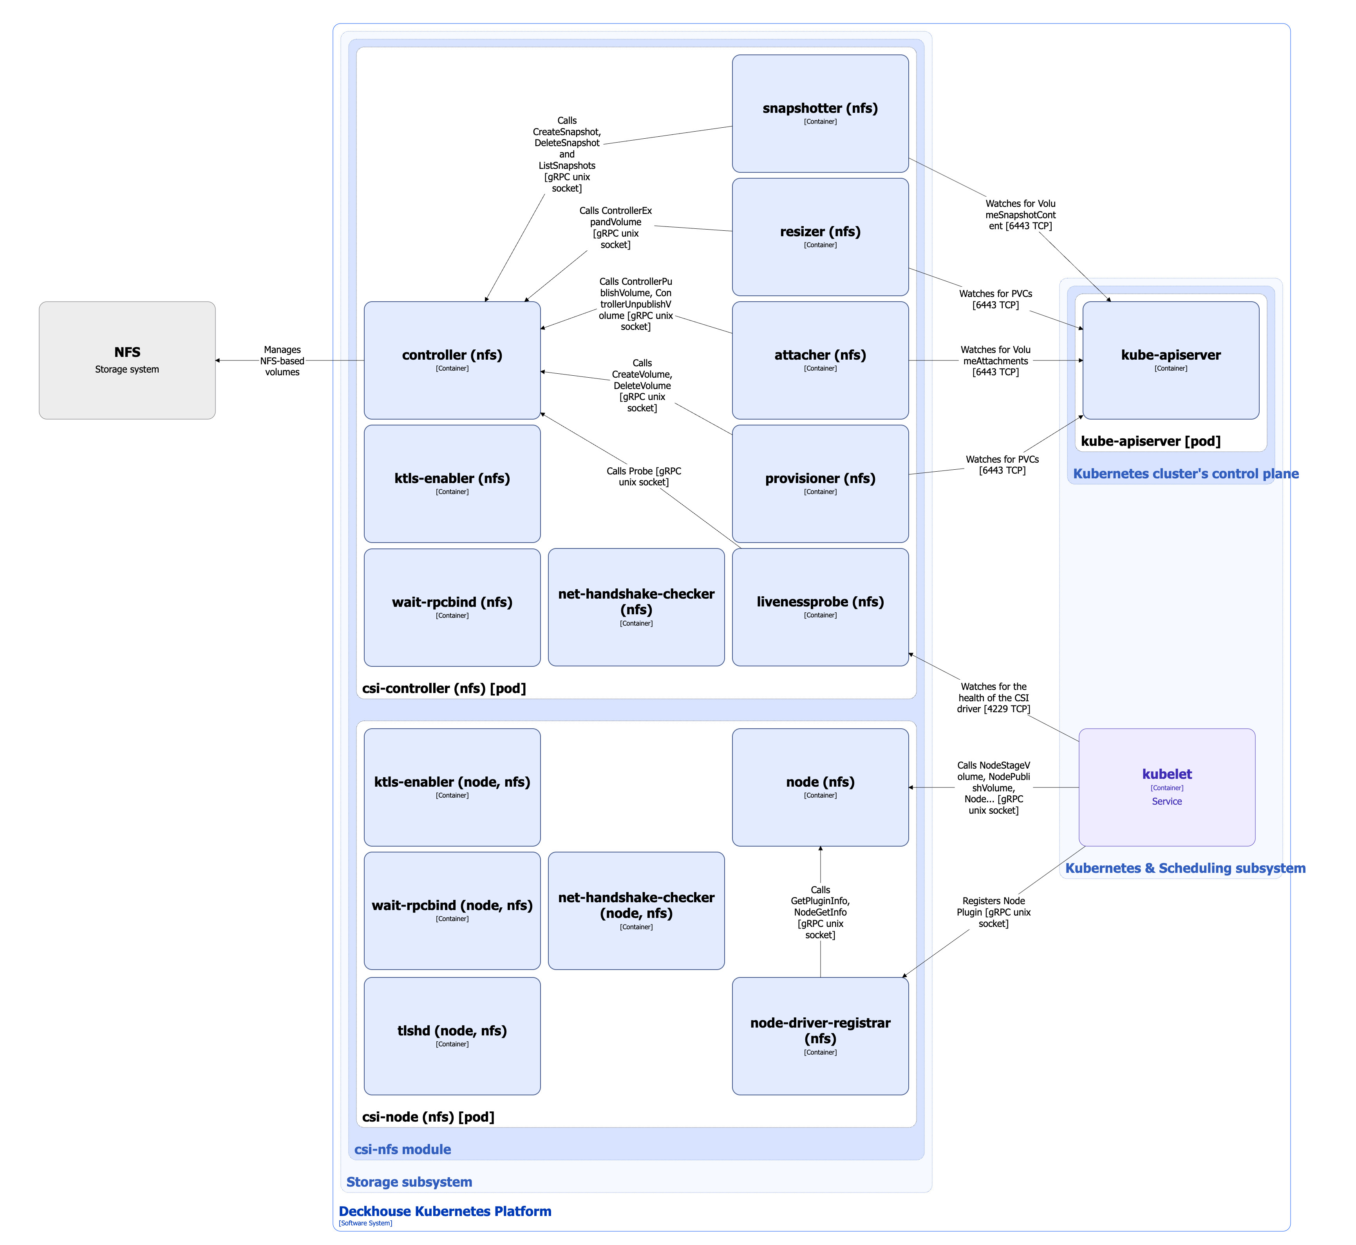Select the Deckhouse Kubernetes Platform title
Screen dimensions: 1356x1245
click(x=445, y=1211)
